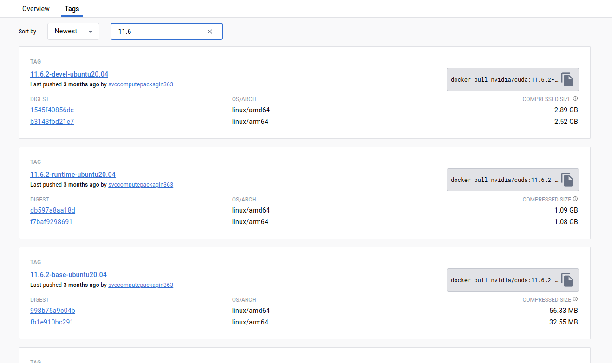The height and width of the screenshot is (363, 612).
Task: Open digest f7baf9298691
Action: [51, 222]
